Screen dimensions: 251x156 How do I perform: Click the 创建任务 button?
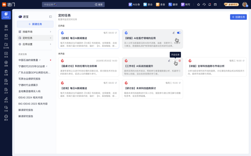tap(238, 17)
